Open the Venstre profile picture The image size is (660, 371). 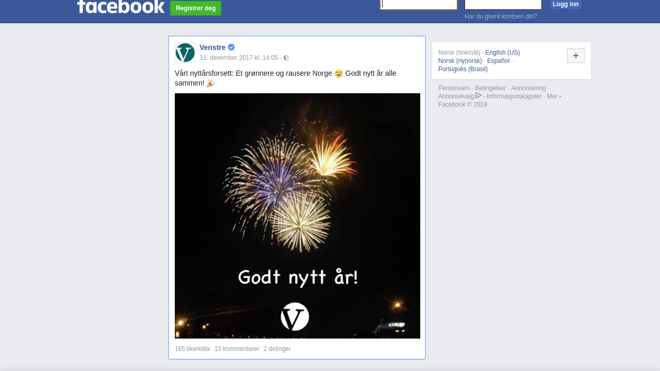coord(185,53)
